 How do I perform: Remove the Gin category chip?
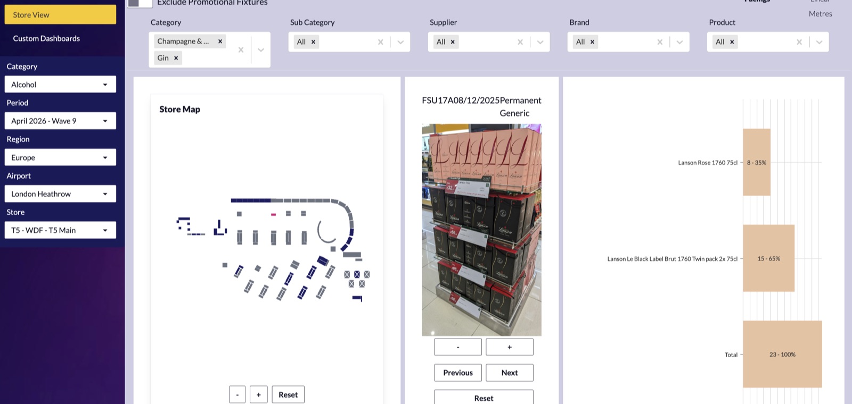pos(176,58)
